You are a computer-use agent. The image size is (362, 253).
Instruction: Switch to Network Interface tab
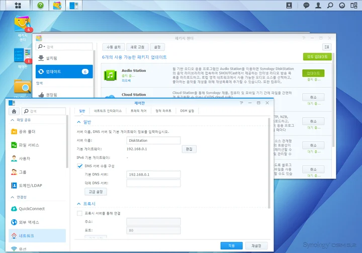[x=108, y=111]
